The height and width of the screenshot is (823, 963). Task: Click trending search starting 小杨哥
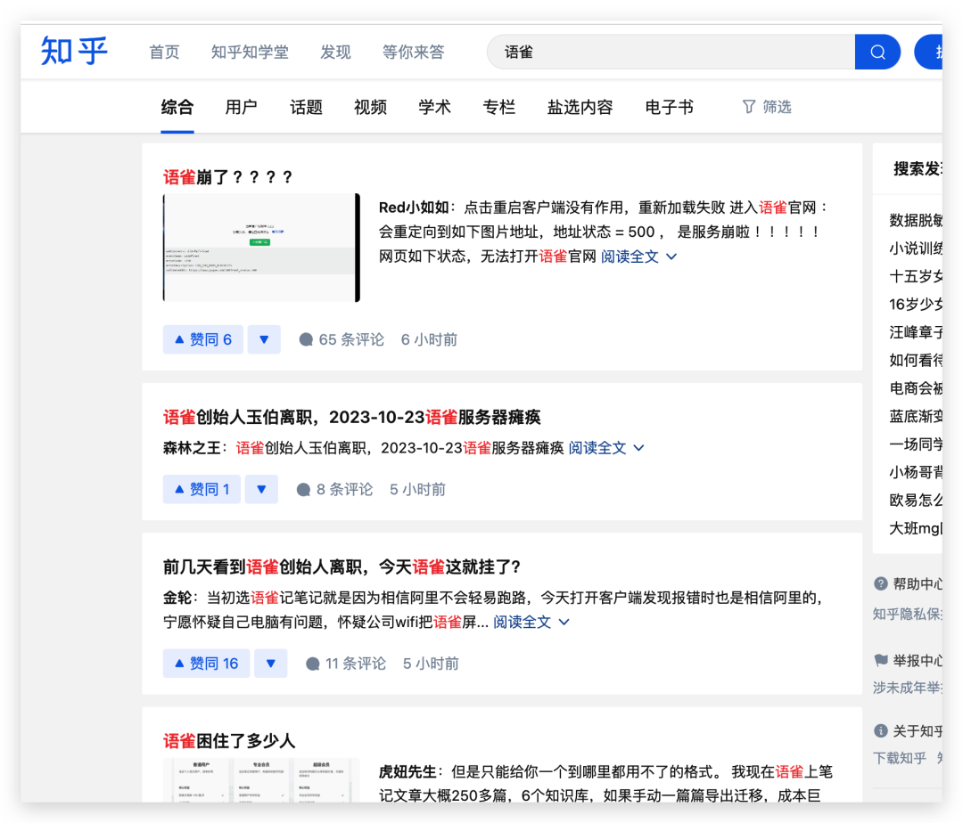coord(916,472)
